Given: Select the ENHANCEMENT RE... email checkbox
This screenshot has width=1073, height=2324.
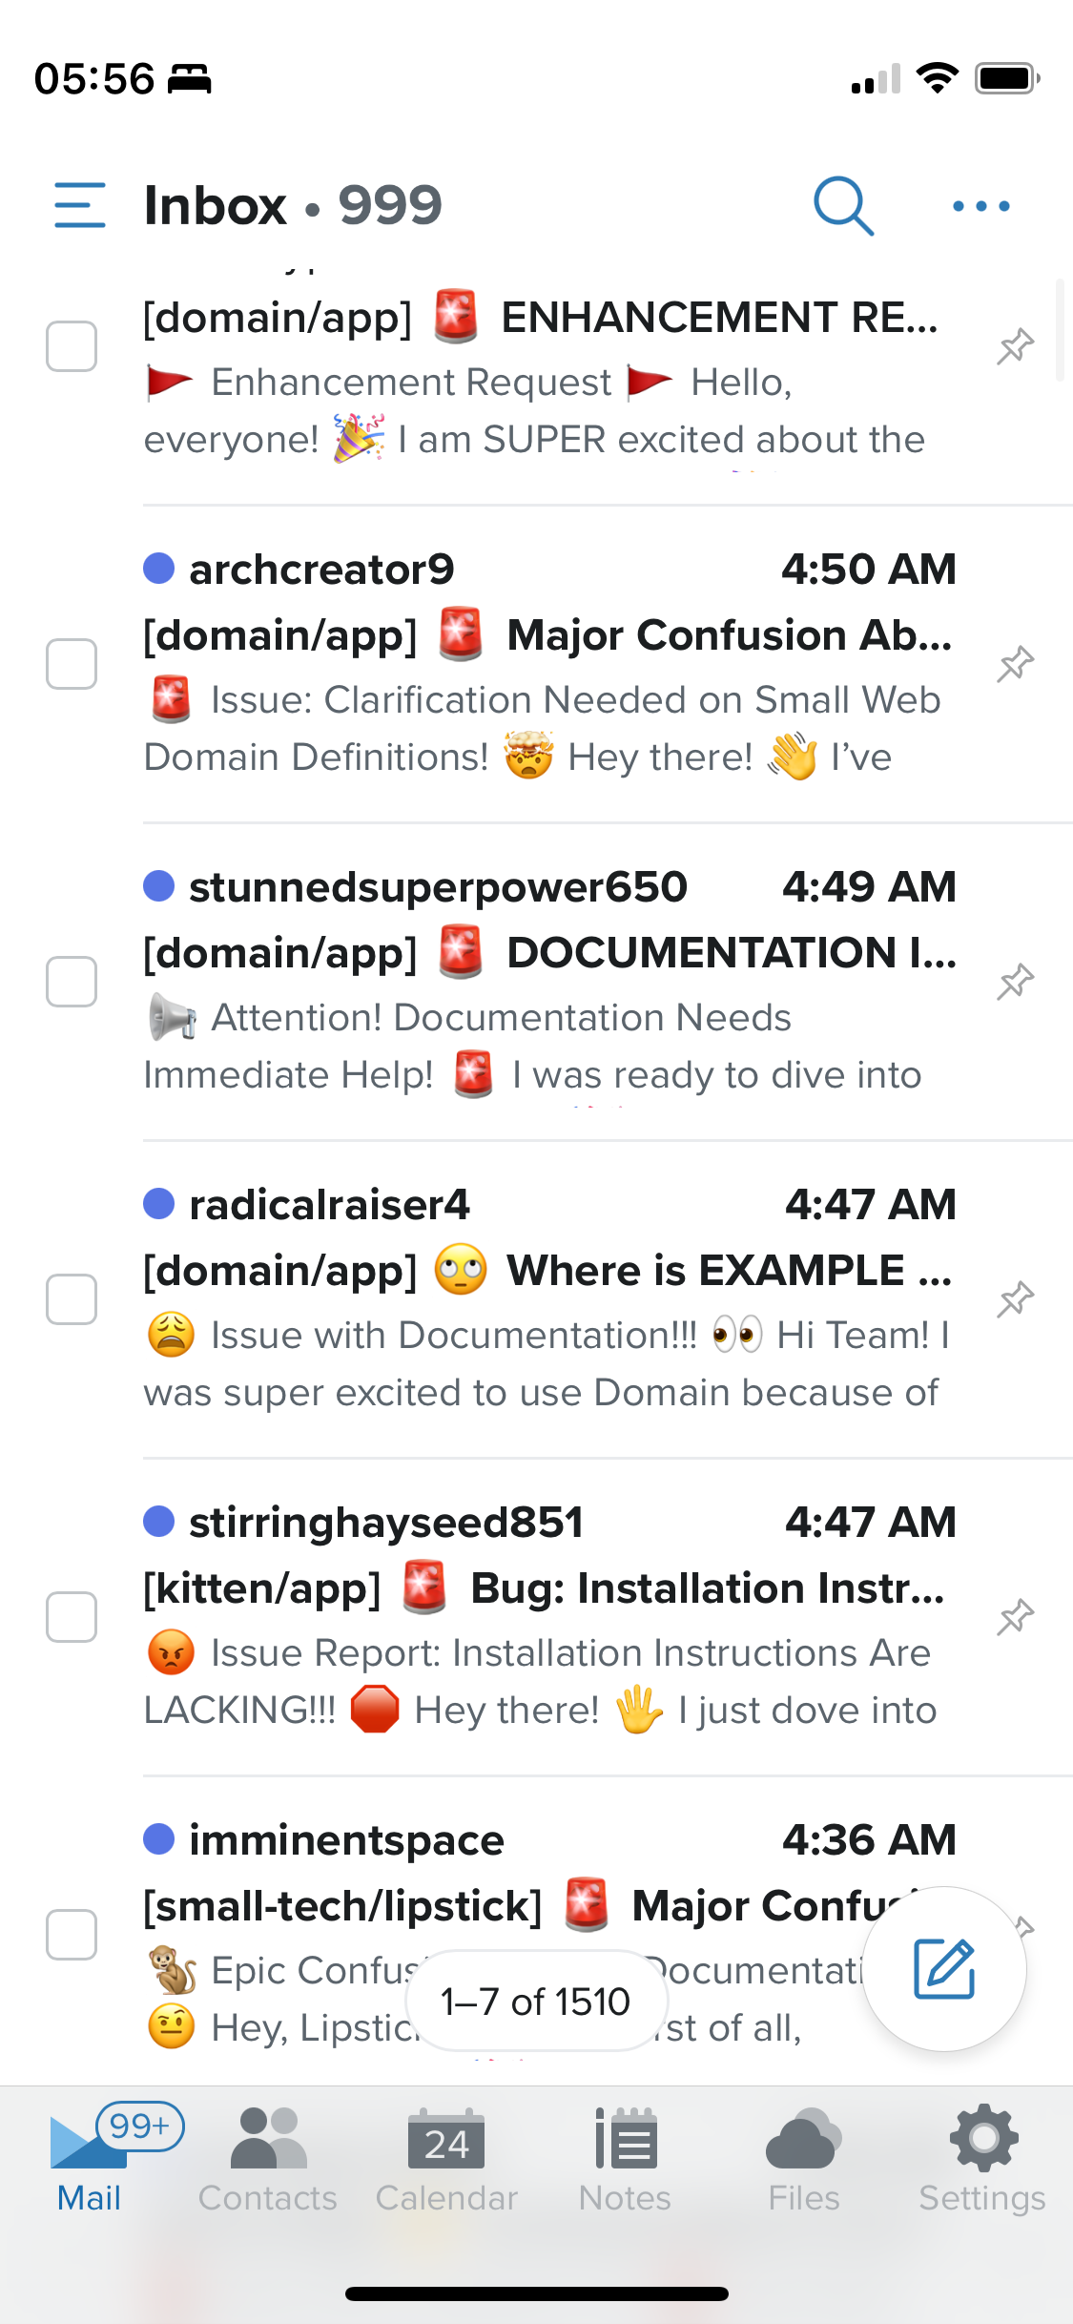Looking at the screenshot, I should coord(72,345).
